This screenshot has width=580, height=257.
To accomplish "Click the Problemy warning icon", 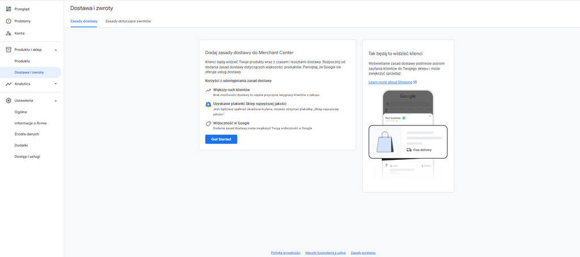I will pyautogui.click(x=8, y=21).
